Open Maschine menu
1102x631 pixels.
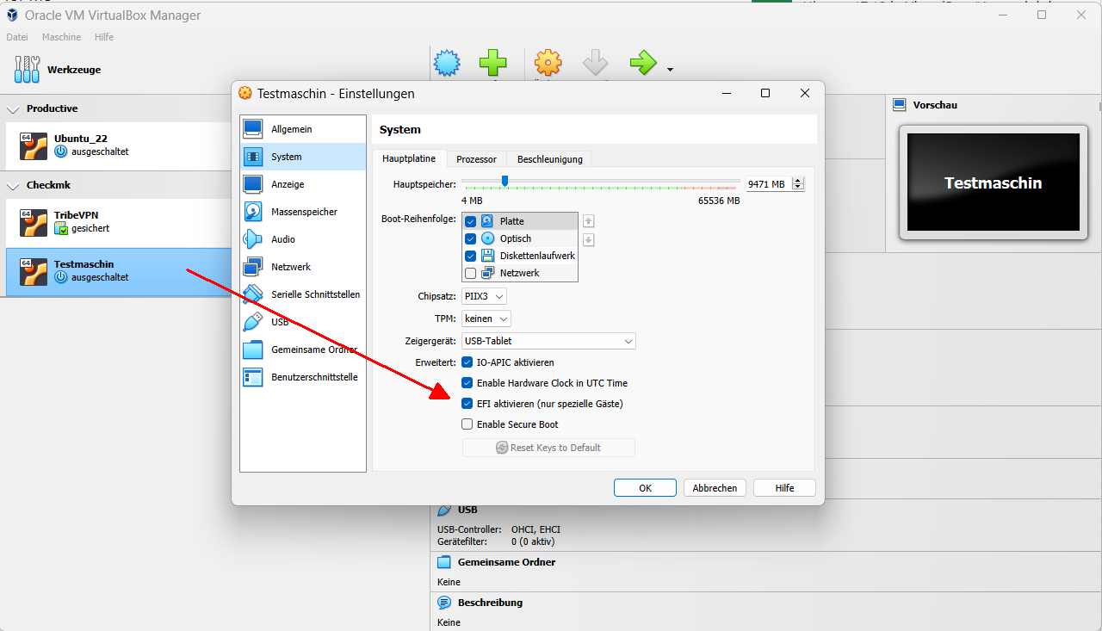coord(61,37)
